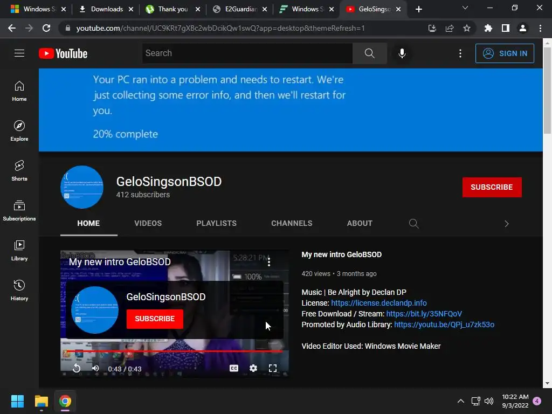Click the SIGN IN button
Image resolution: width=552 pixels, height=414 pixels.
tap(505, 53)
